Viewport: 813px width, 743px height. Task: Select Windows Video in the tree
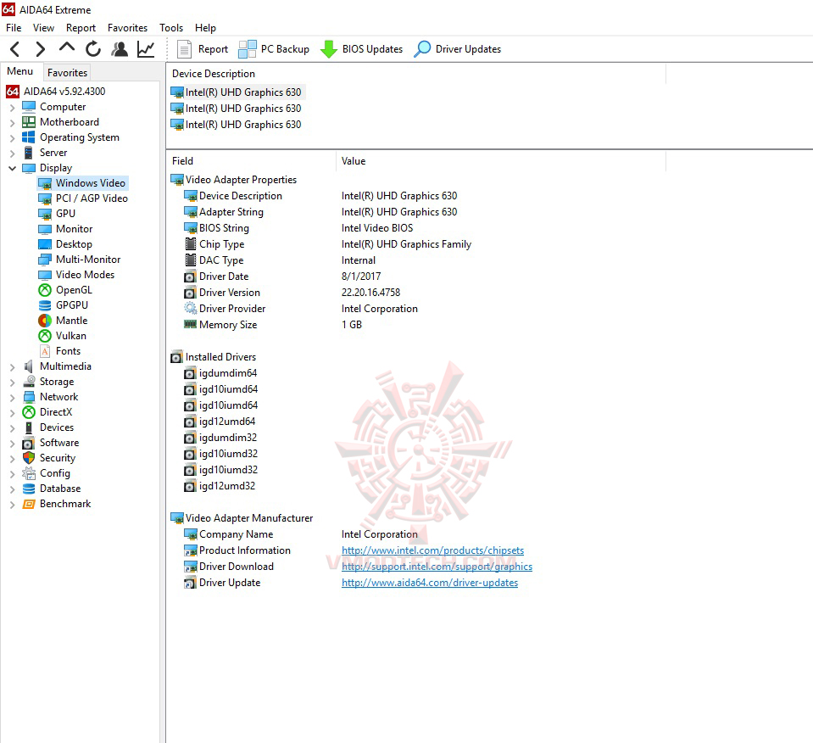[x=83, y=183]
